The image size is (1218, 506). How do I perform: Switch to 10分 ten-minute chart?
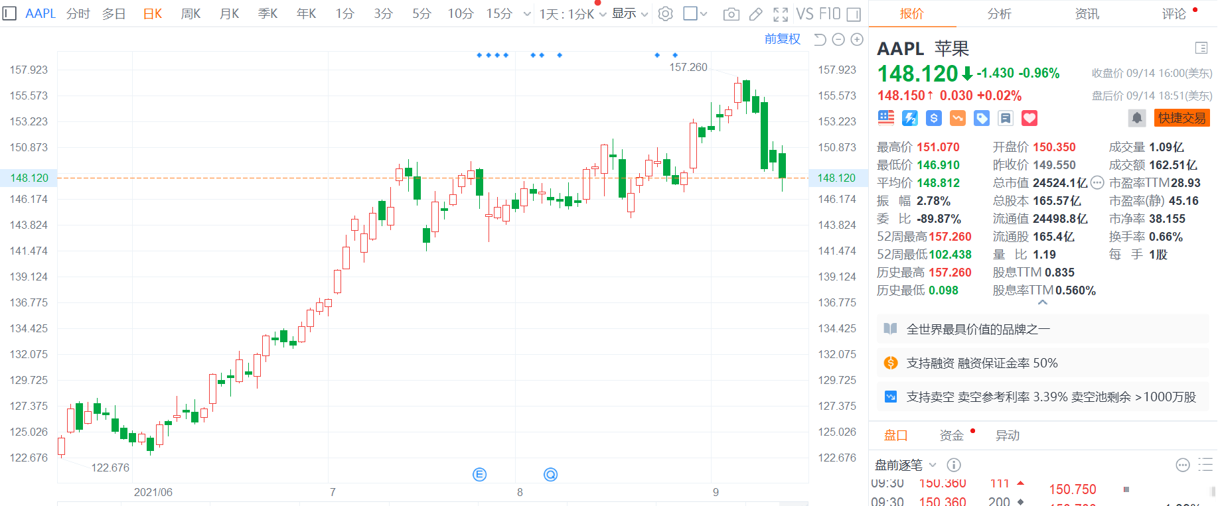coord(460,13)
